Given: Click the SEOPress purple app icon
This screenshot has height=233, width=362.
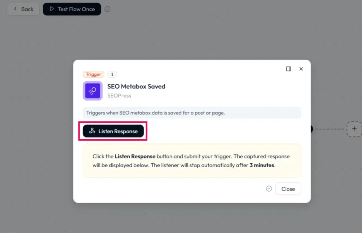Looking at the screenshot, I should pyautogui.click(x=93, y=91).
